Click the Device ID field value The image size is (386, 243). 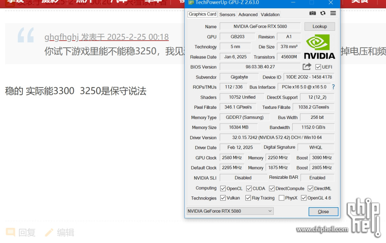[x=309, y=77]
